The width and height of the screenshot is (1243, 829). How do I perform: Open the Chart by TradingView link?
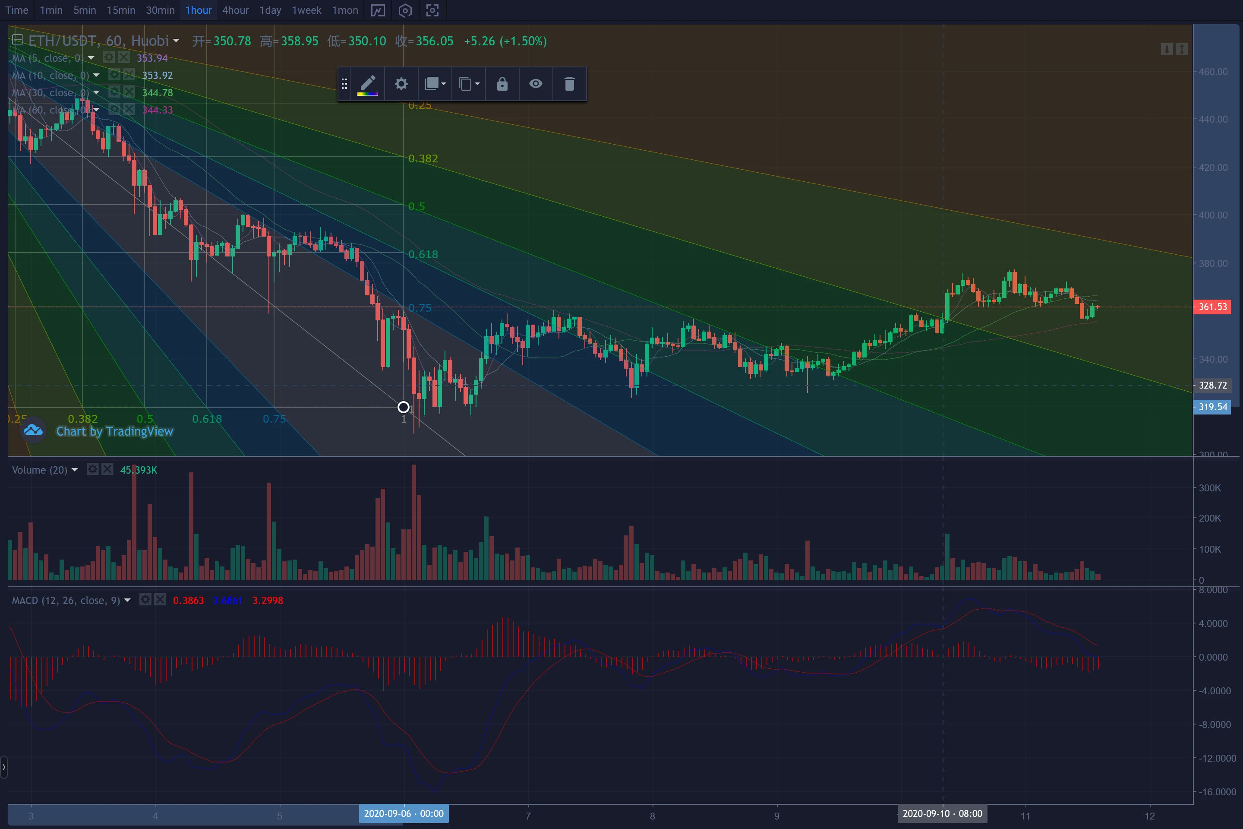(115, 431)
